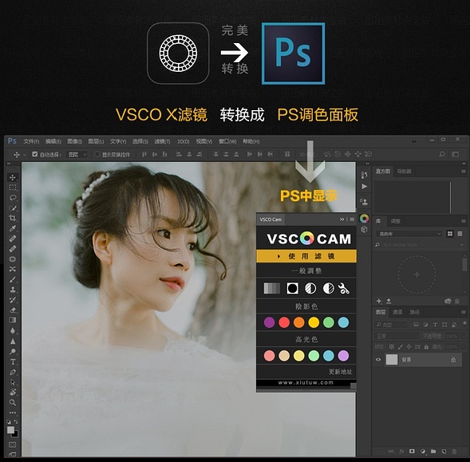
Task: Hide the 背景 layer with eye icon
Action: (378, 360)
